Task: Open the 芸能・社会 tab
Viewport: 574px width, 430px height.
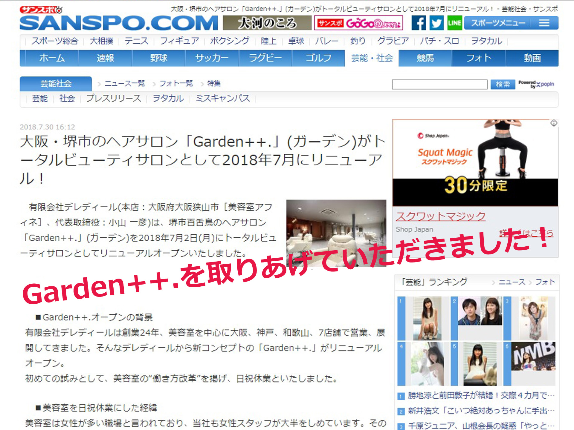Action: pyautogui.click(x=372, y=58)
